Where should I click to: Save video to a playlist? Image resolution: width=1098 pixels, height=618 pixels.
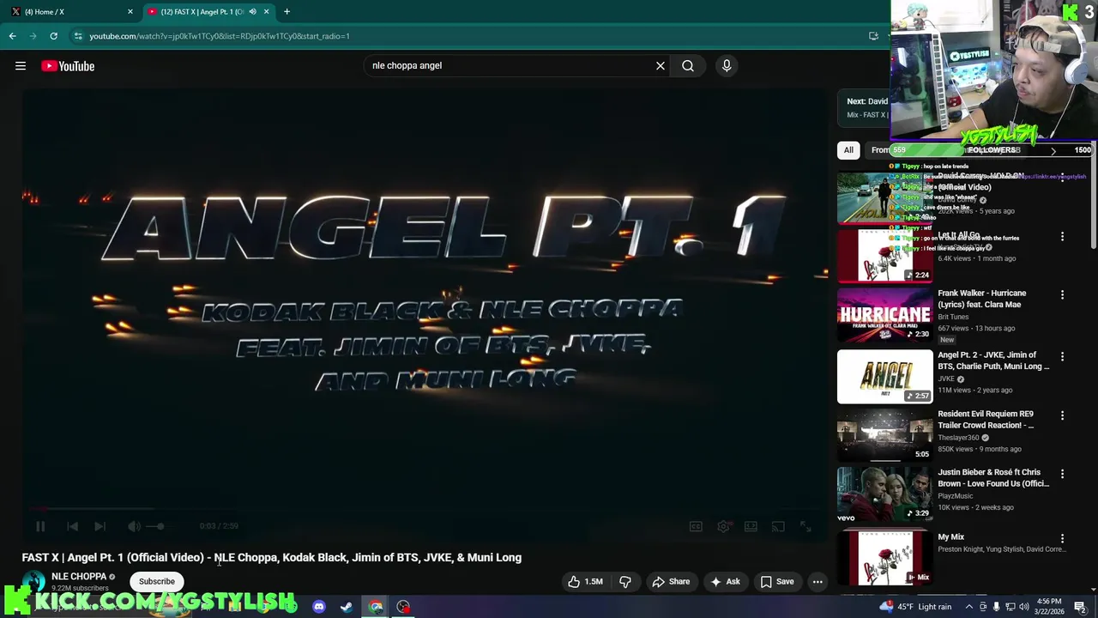(777, 581)
